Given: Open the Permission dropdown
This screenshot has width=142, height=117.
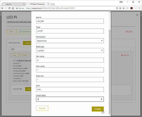Looking at the screenshot, I should tap(70, 41).
